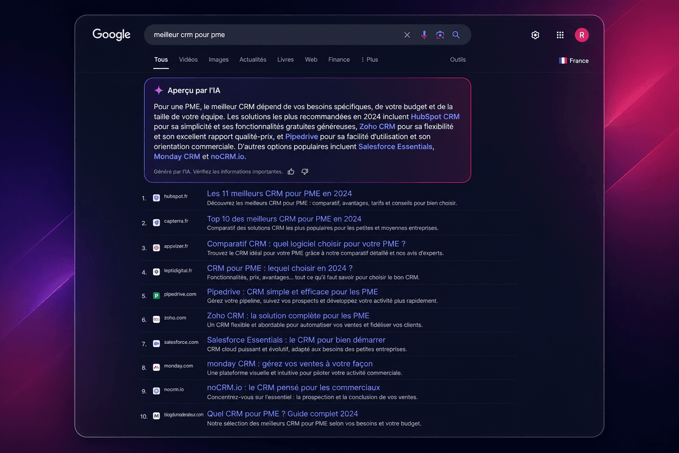Open the Google apps grid icon
The image size is (679, 453).
(x=560, y=35)
